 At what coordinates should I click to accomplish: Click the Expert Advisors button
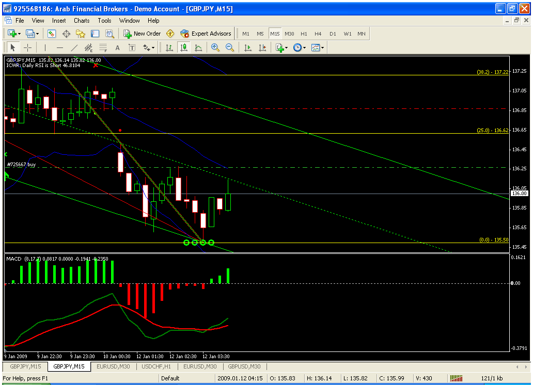(x=206, y=34)
